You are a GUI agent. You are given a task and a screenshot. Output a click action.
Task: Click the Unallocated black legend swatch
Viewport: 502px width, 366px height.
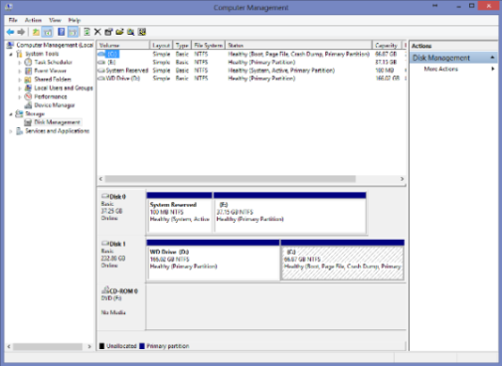coord(102,346)
